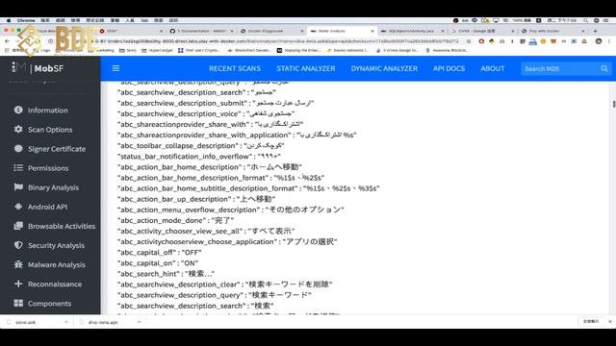Select the "abc_activity_chooser_view_see_all" line
616x346 pixels.
[206, 231]
